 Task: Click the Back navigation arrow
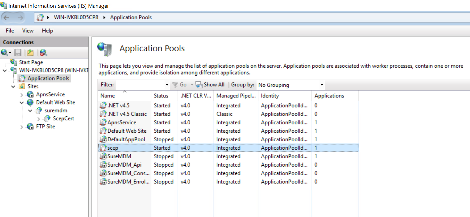pos(7,18)
